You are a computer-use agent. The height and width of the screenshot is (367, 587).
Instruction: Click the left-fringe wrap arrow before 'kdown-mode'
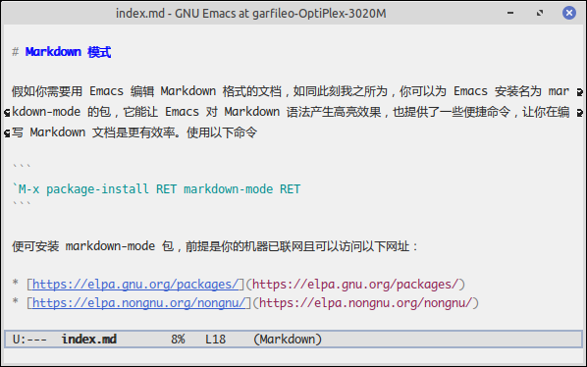(x=7, y=112)
